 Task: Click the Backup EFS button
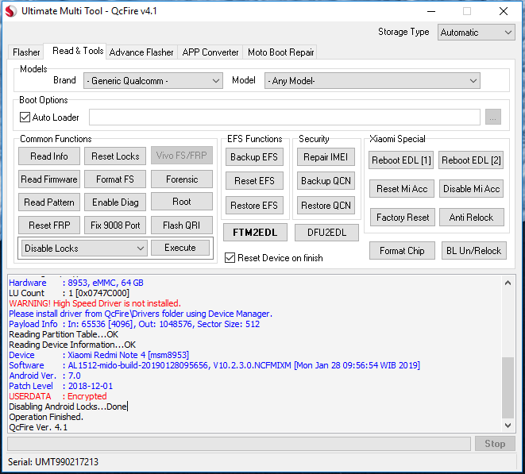click(254, 157)
